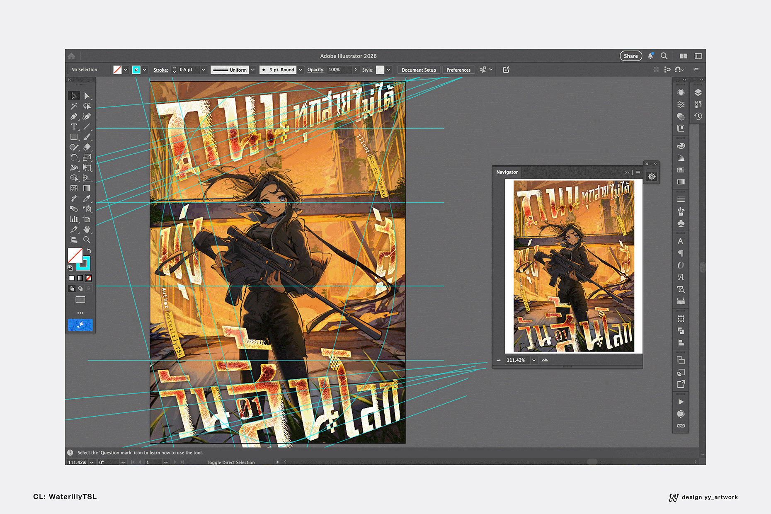Open artboard number dropdown in status bar
Screen dimensions: 771x514
coord(166,462)
